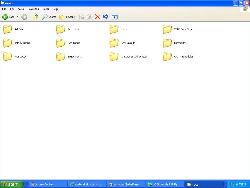This screenshot has height=188, width=250.
Task: Open the ParkLayouts folder icon
Action: 114,43
